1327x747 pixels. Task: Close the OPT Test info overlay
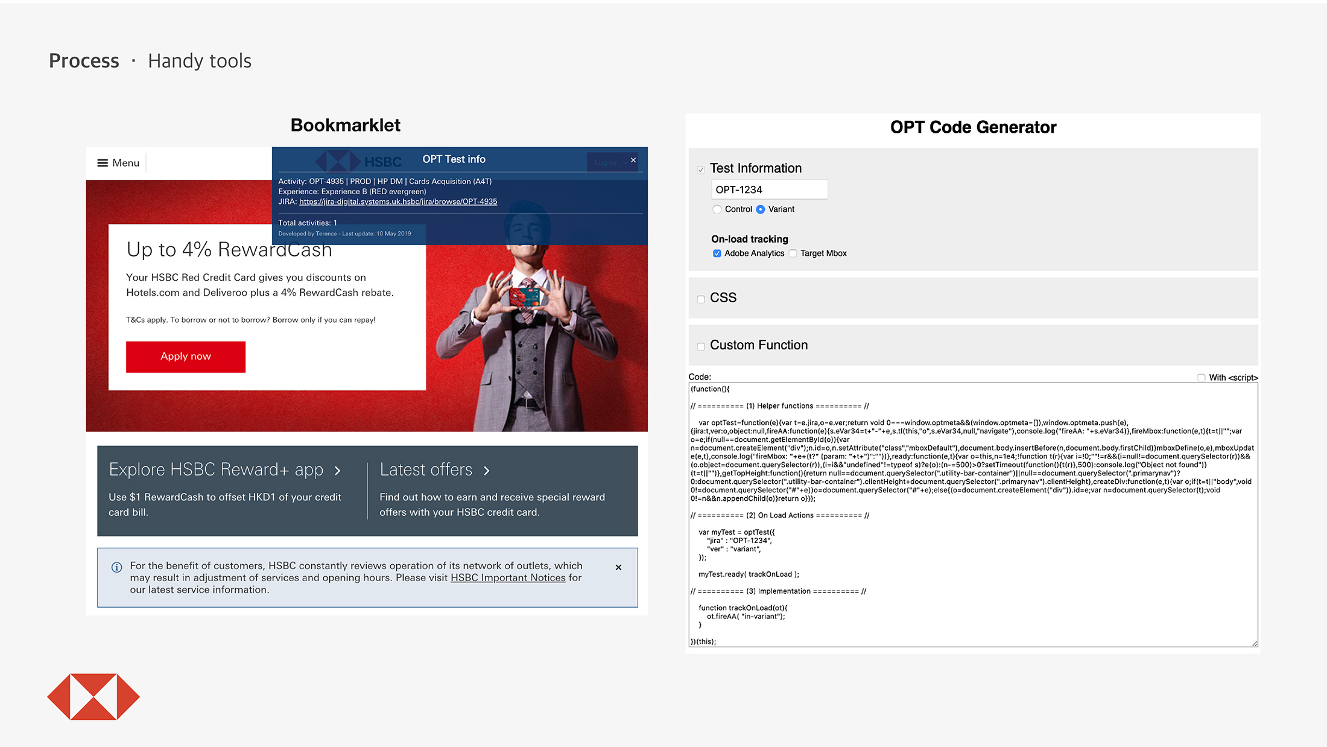[633, 161]
